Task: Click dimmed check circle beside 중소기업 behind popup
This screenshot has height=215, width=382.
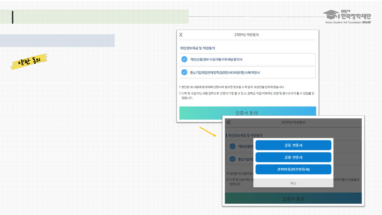Action: (232, 159)
